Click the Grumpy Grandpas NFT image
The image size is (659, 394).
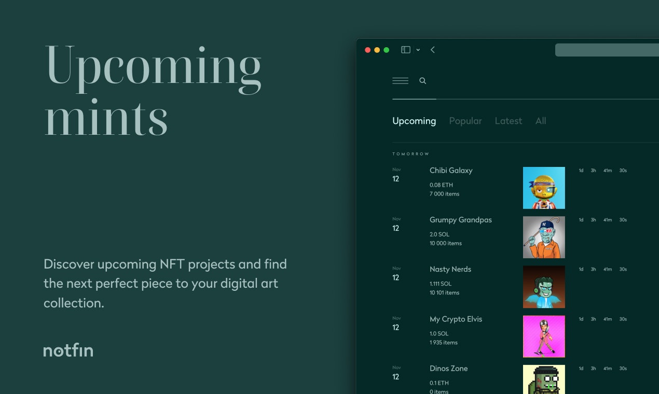click(544, 237)
